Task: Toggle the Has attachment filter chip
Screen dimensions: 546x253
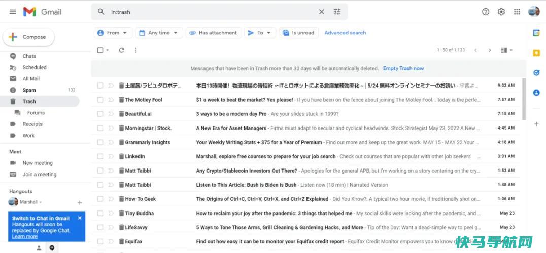Action: [x=213, y=33]
